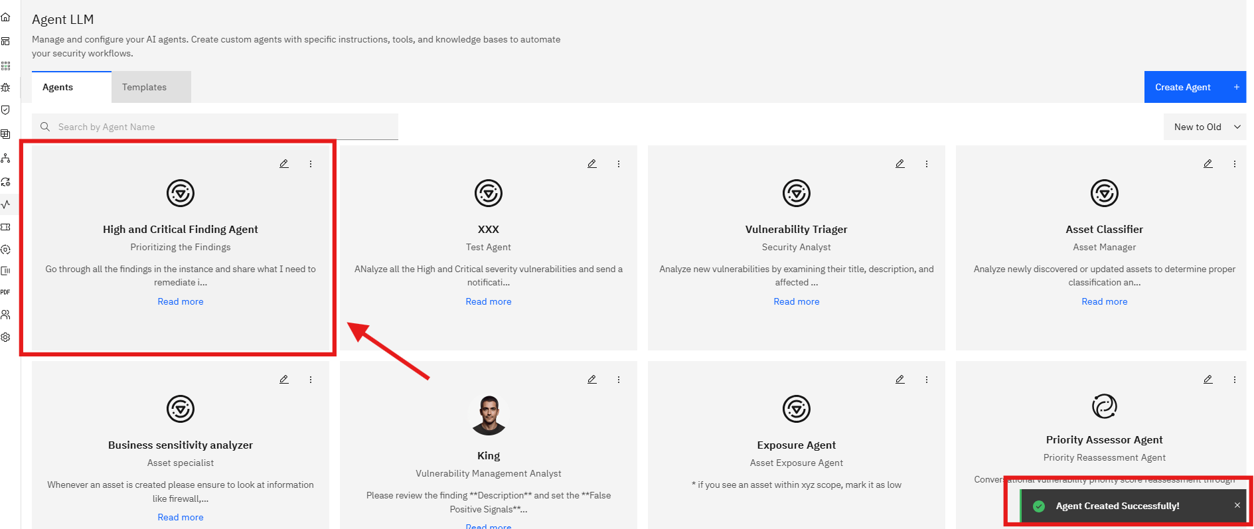Edit the King agent with pencil icon

tap(592, 379)
